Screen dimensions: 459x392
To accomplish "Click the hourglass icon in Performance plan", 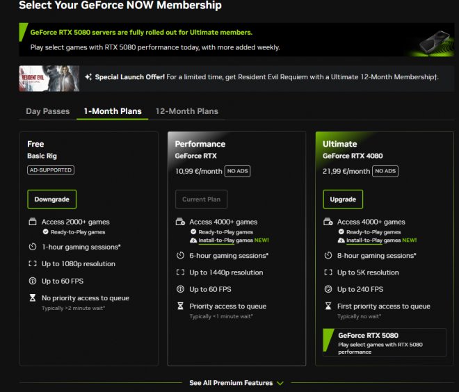I will [180, 307].
